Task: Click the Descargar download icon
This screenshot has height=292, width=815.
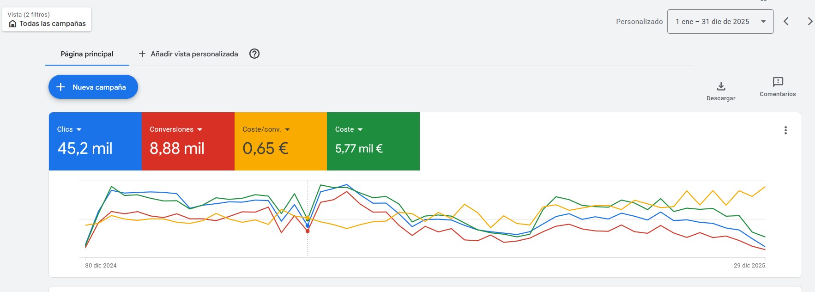Action: (721, 86)
